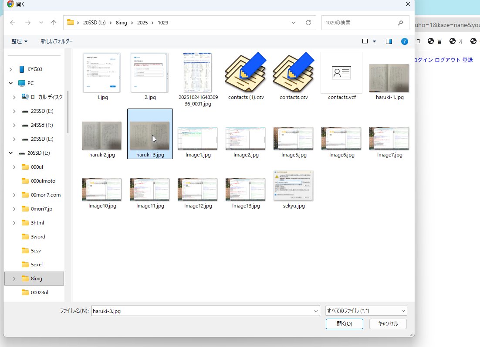
Task: Select the contacts (1).csv file icon
Action: pyautogui.click(x=246, y=73)
